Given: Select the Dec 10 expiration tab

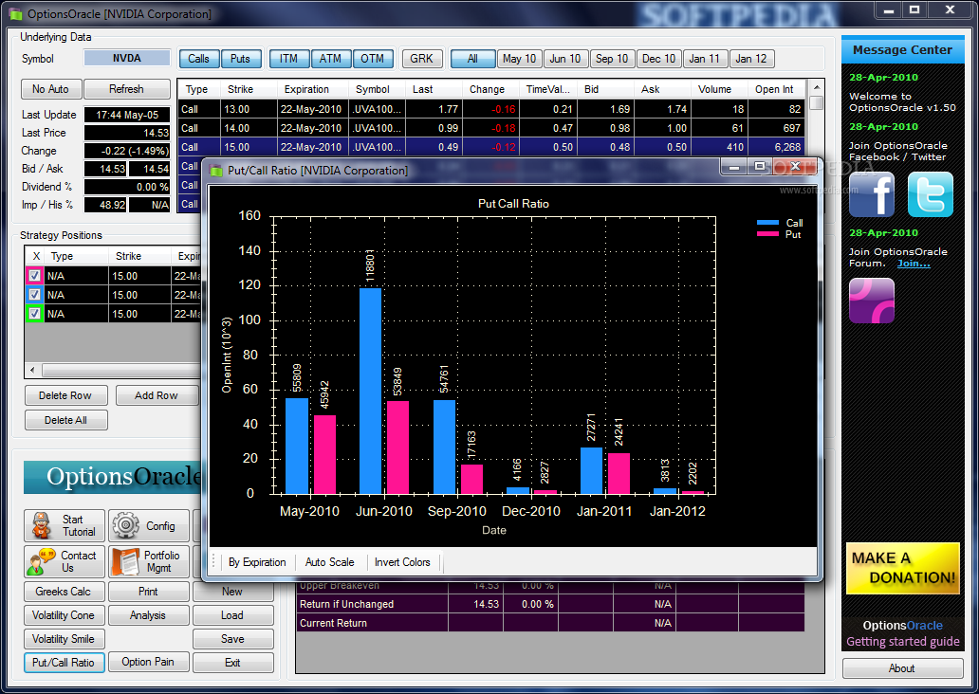Looking at the screenshot, I should (x=658, y=59).
